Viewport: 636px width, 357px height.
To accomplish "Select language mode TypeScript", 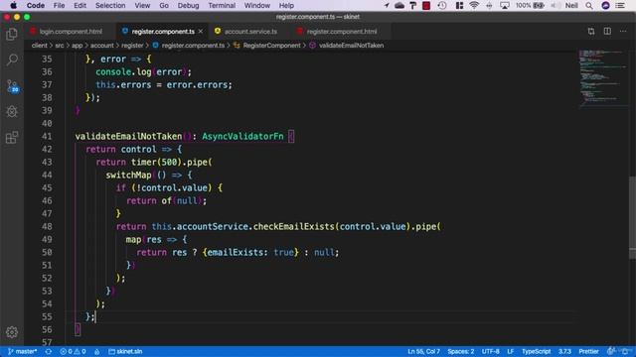I will click(536, 351).
